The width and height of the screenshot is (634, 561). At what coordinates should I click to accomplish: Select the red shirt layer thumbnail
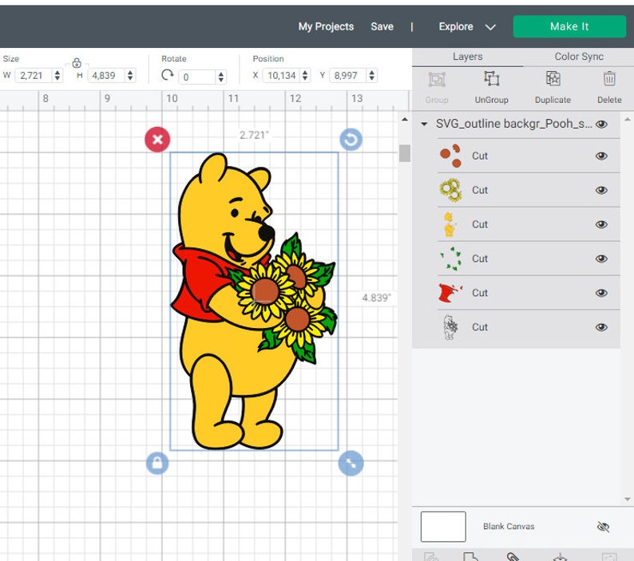point(450,293)
